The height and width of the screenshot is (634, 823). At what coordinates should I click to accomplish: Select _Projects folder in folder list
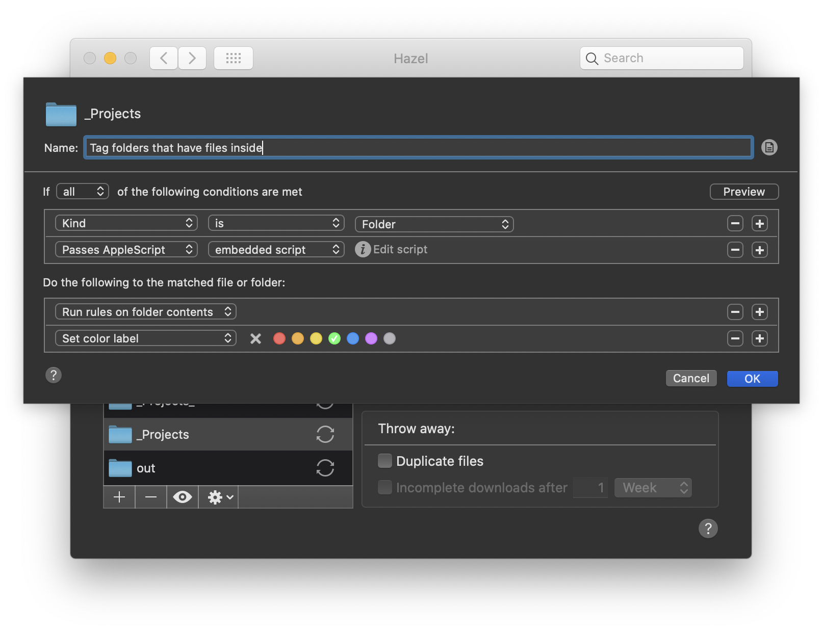click(228, 434)
